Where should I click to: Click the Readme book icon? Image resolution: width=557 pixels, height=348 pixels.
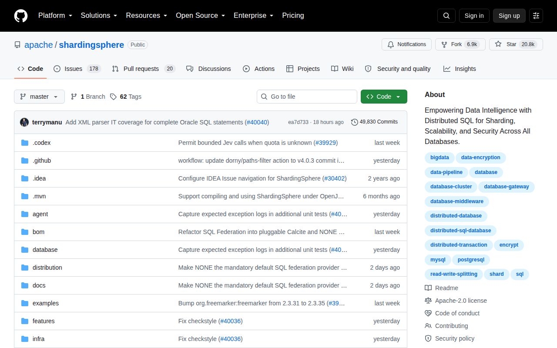point(428,288)
